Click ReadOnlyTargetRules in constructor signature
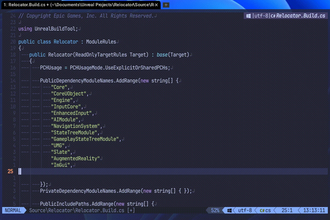Viewport: 330px width, 220px height. [x=101, y=55]
